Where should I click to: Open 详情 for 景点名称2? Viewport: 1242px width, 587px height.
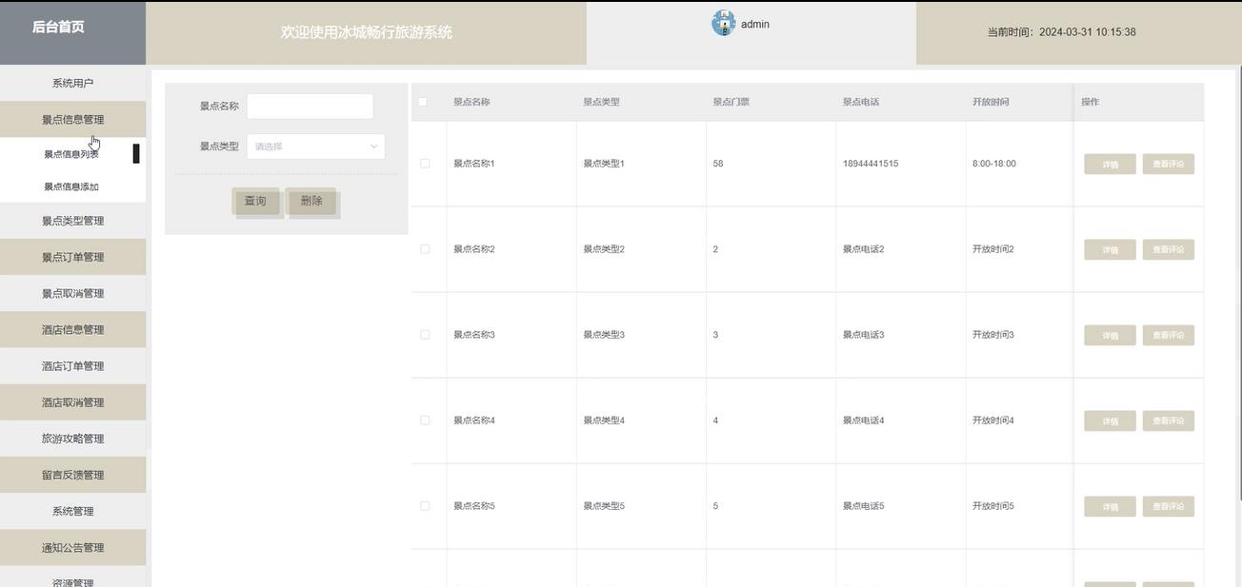click(x=1110, y=249)
